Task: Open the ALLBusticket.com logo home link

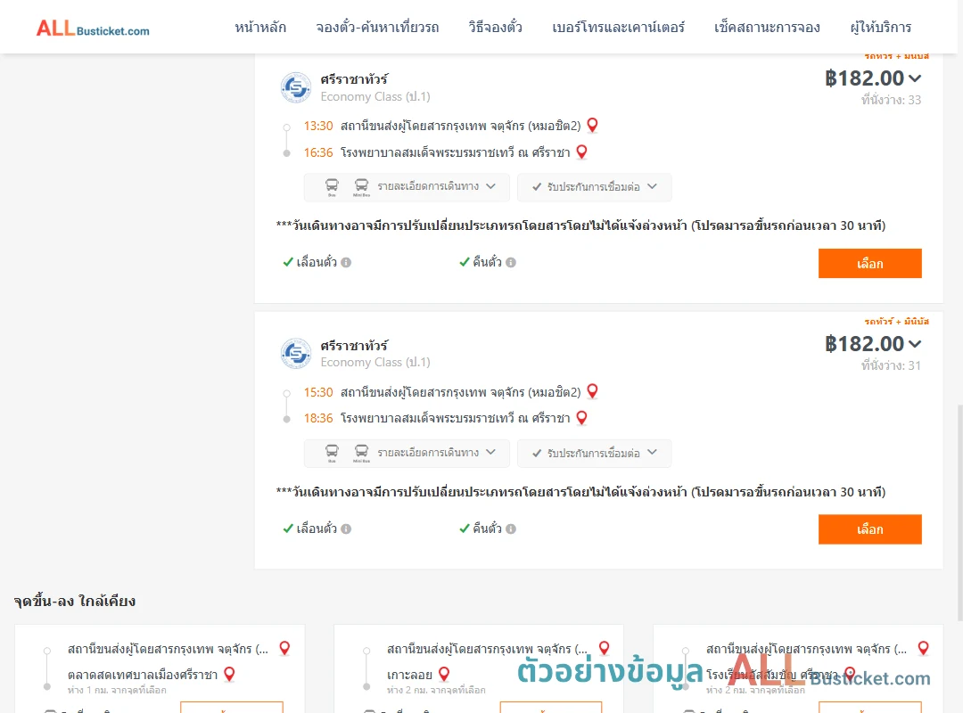Action: click(x=93, y=29)
